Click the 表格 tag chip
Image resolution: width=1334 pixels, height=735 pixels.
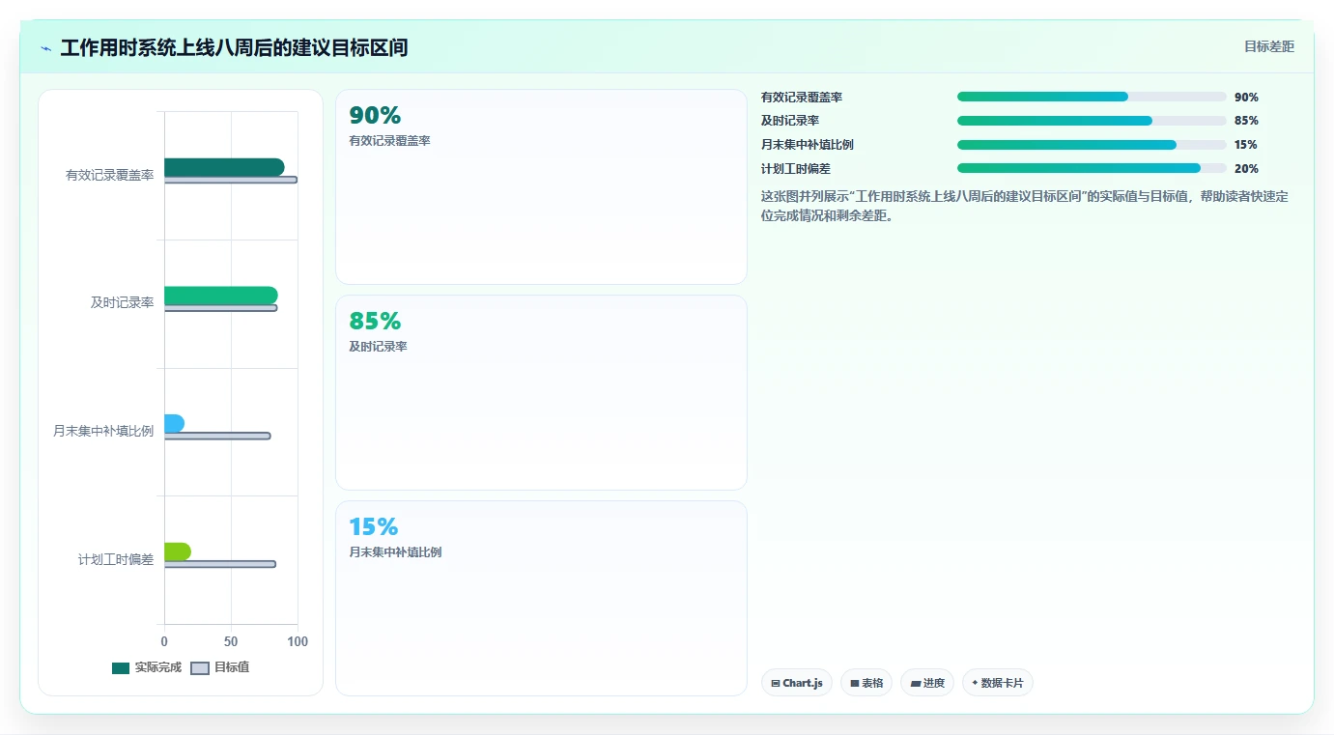(x=866, y=683)
